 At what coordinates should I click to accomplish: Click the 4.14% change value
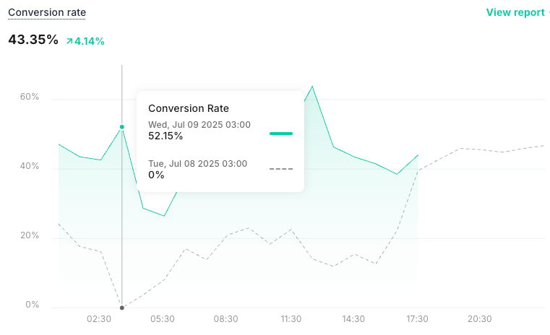click(90, 42)
